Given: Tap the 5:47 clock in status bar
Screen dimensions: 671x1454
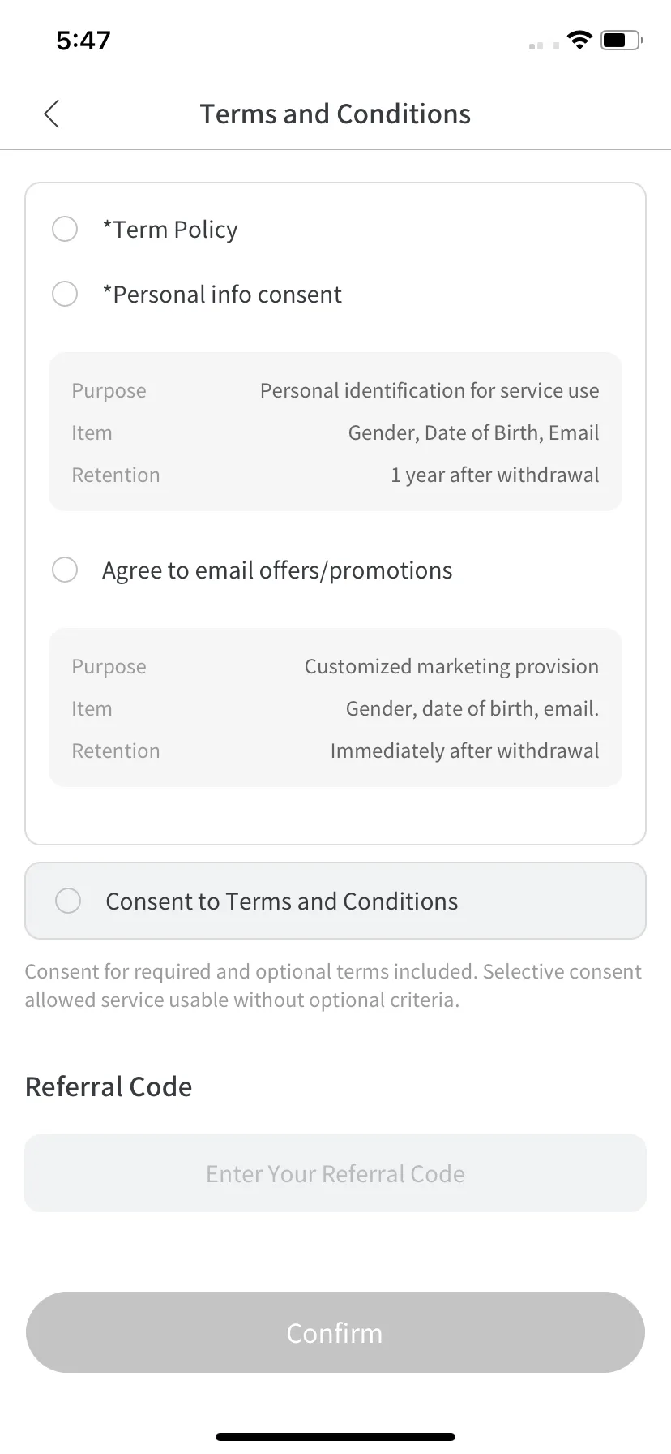Looking at the screenshot, I should [83, 40].
